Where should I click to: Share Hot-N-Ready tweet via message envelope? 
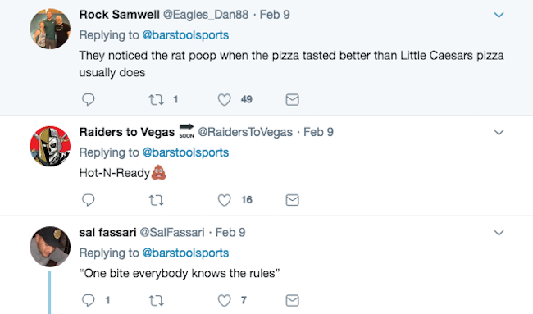click(x=293, y=200)
